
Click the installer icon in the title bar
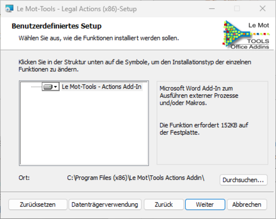[x=9, y=9]
